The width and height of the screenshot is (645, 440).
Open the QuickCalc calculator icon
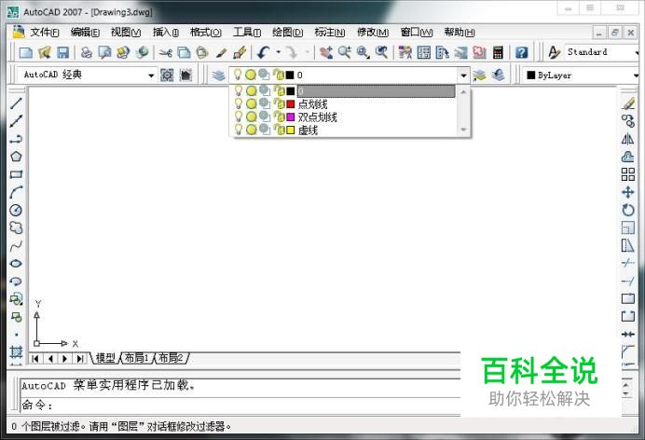498,52
